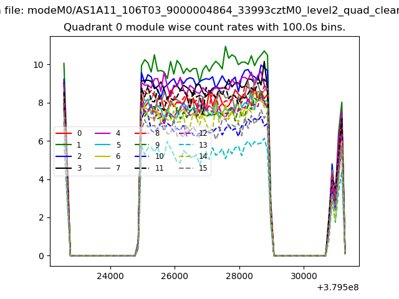Click the y-axis tick label 10

[x=39, y=65]
